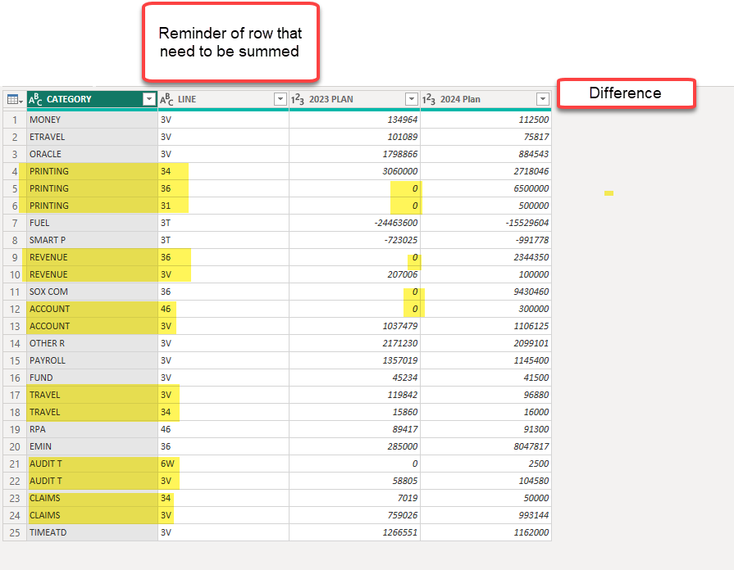Select the CATEGORY column header
The image size is (734, 570).
[x=92, y=99]
